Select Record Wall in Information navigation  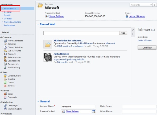coord(10,8)
